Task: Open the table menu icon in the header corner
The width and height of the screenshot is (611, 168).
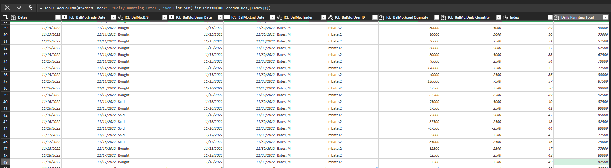Action: pyautogui.click(x=5, y=17)
